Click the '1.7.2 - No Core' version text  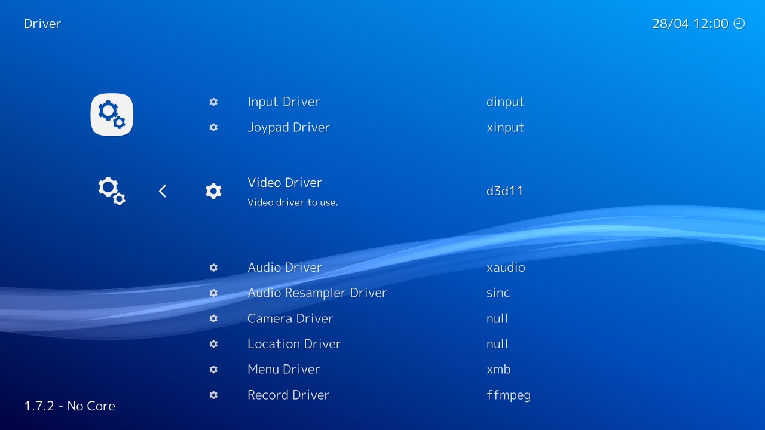click(x=69, y=406)
